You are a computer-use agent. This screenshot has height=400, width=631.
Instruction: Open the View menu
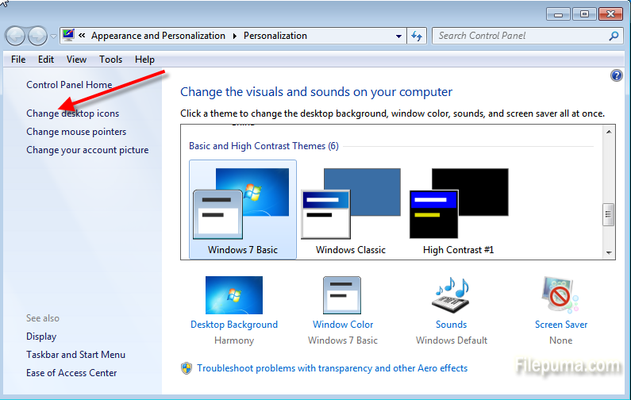click(77, 60)
